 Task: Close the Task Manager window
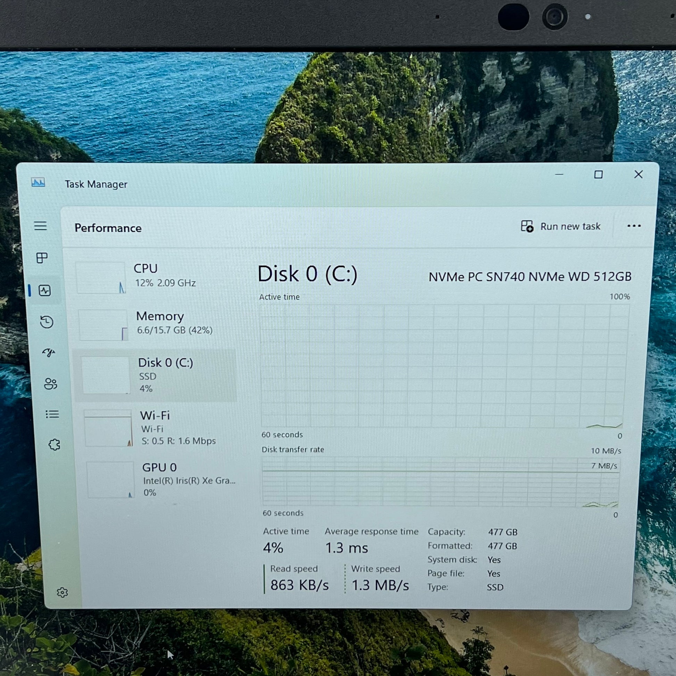(638, 174)
